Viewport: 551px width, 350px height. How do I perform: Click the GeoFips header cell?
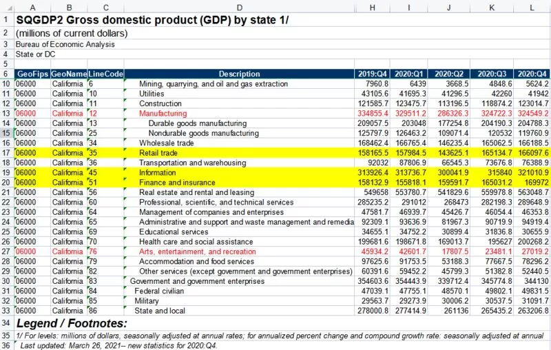click(32, 74)
